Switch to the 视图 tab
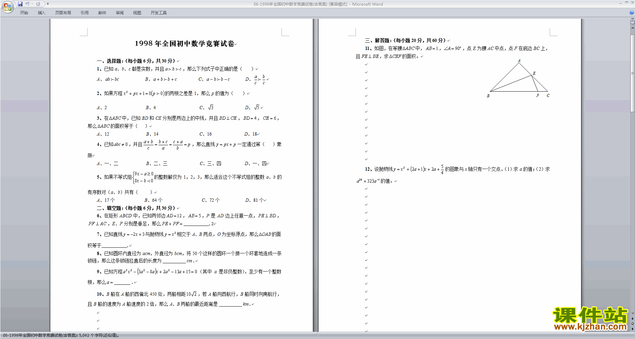This screenshot has height=339, width=635. [137, 13]
